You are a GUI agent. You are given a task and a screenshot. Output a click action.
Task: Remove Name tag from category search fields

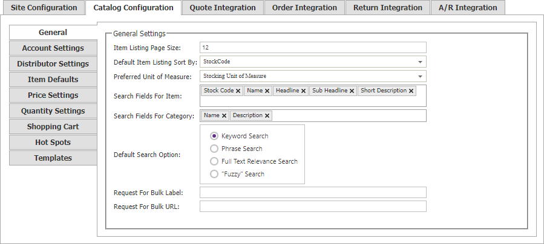click(224, 115)
